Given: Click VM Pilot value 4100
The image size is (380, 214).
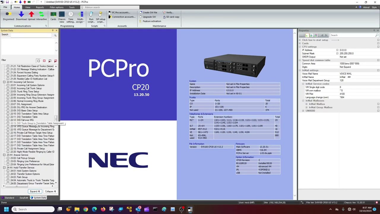Looking at the screenshot, I should click(x=342, y=94).
